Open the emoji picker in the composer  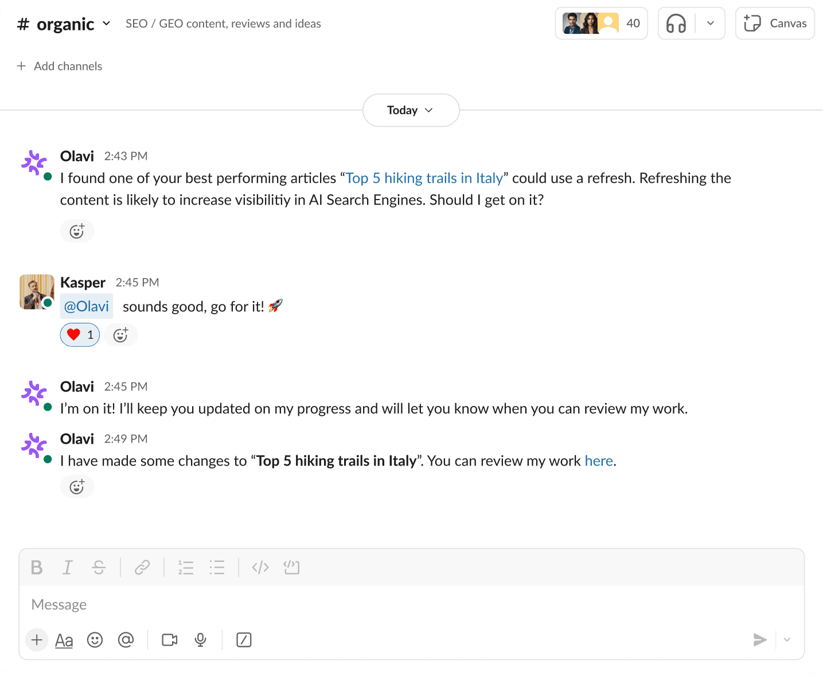click(95, 640)
